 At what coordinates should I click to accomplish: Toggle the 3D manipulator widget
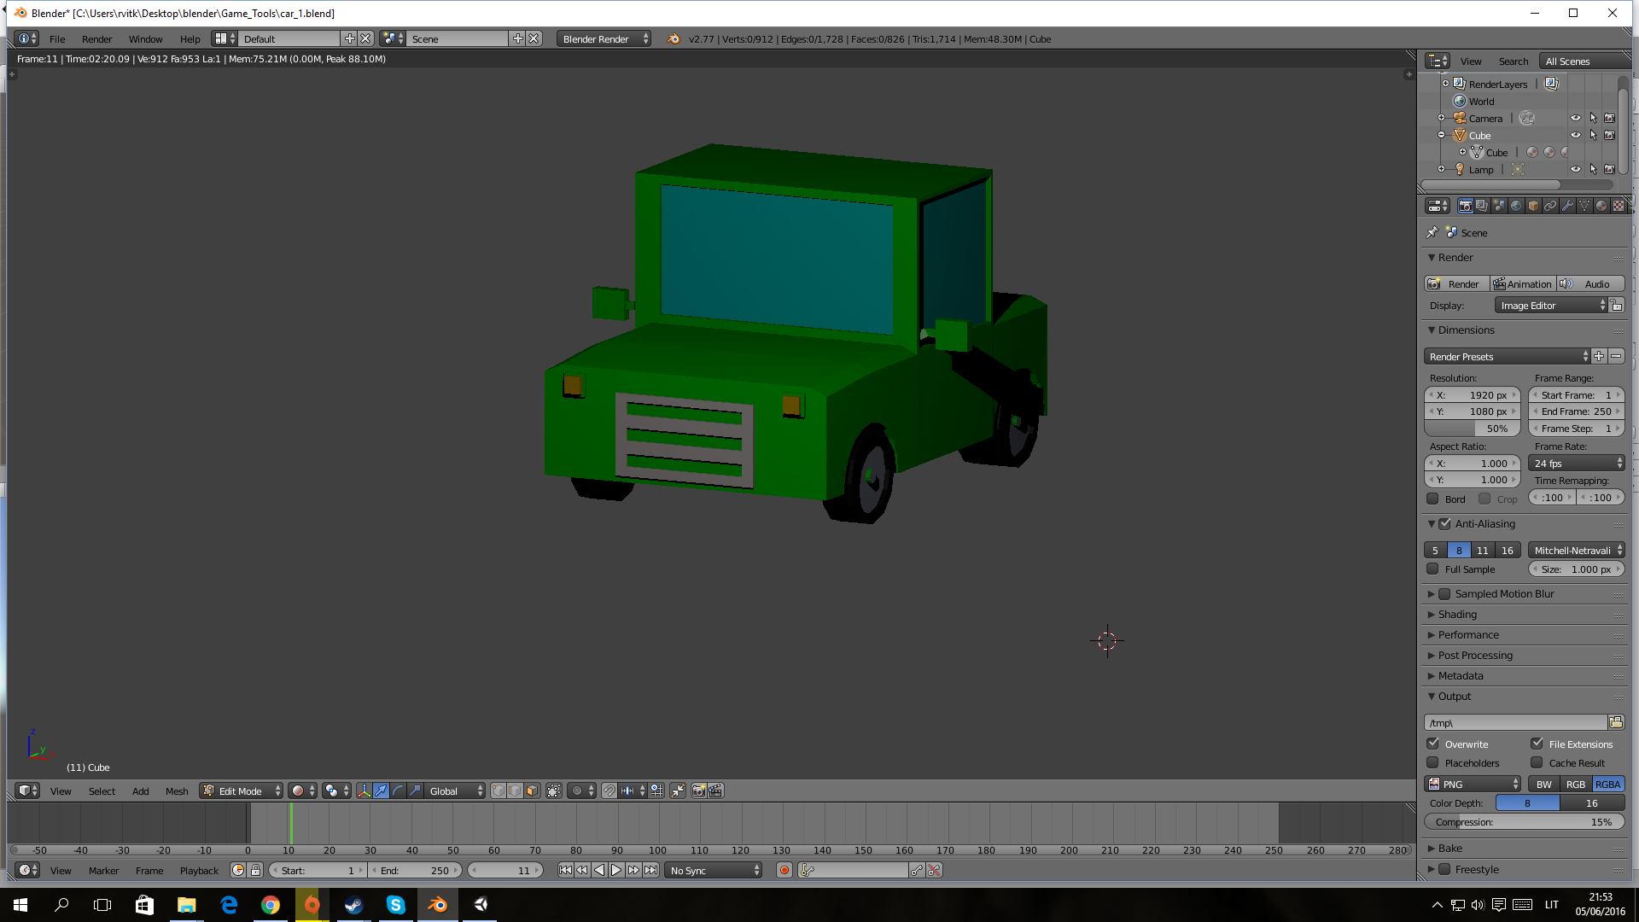[365, 791]
